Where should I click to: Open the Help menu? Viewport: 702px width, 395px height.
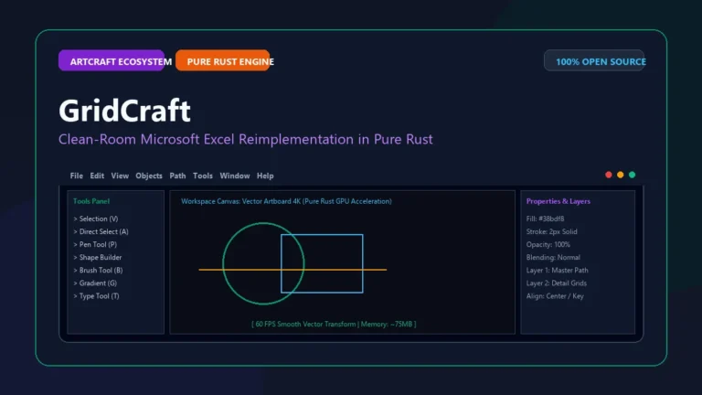coord(265,176)
